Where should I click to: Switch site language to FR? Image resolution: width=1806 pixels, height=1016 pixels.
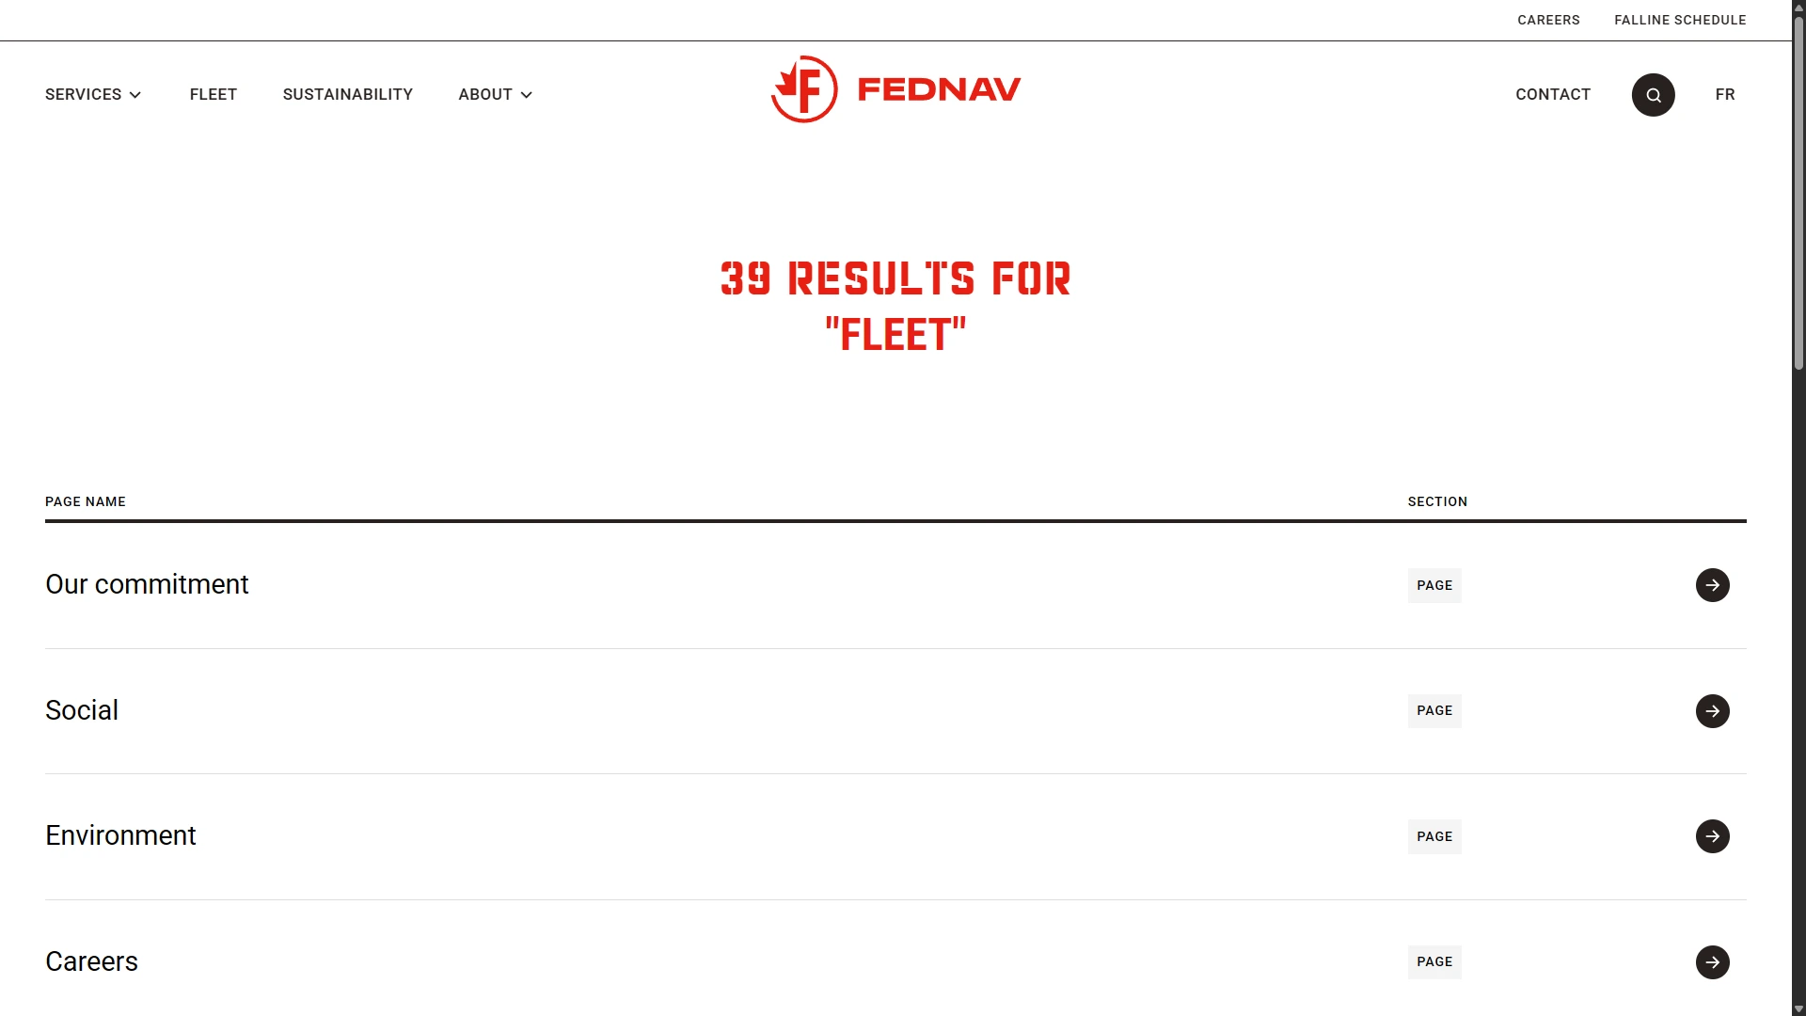click(1725, 94)
